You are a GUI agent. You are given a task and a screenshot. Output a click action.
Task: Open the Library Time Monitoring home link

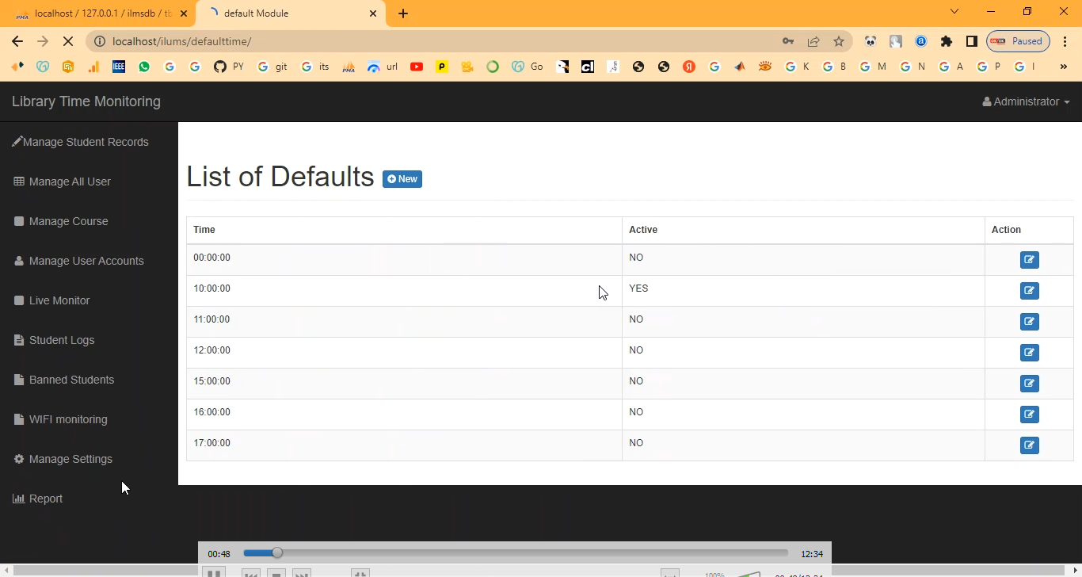pyautogui.click(x=86, y=101)
